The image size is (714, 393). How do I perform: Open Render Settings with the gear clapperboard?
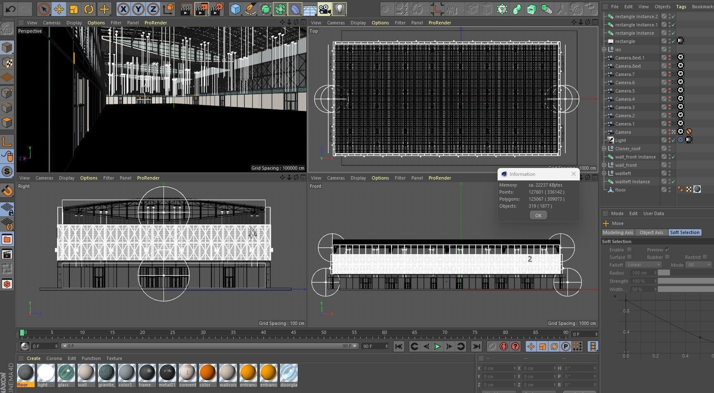coord(217,9)
